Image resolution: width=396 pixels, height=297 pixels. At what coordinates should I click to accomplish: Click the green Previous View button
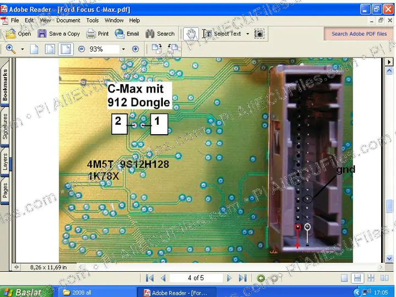261,278
